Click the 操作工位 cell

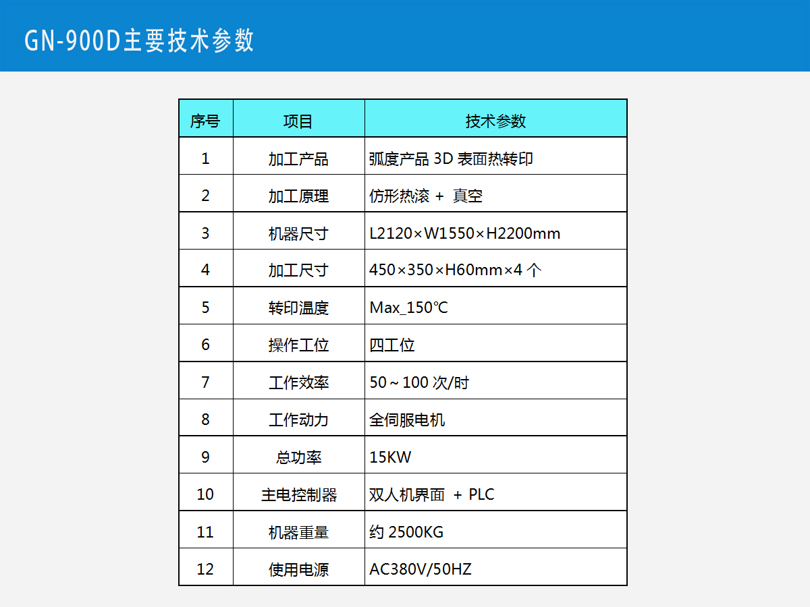point(299,343)
